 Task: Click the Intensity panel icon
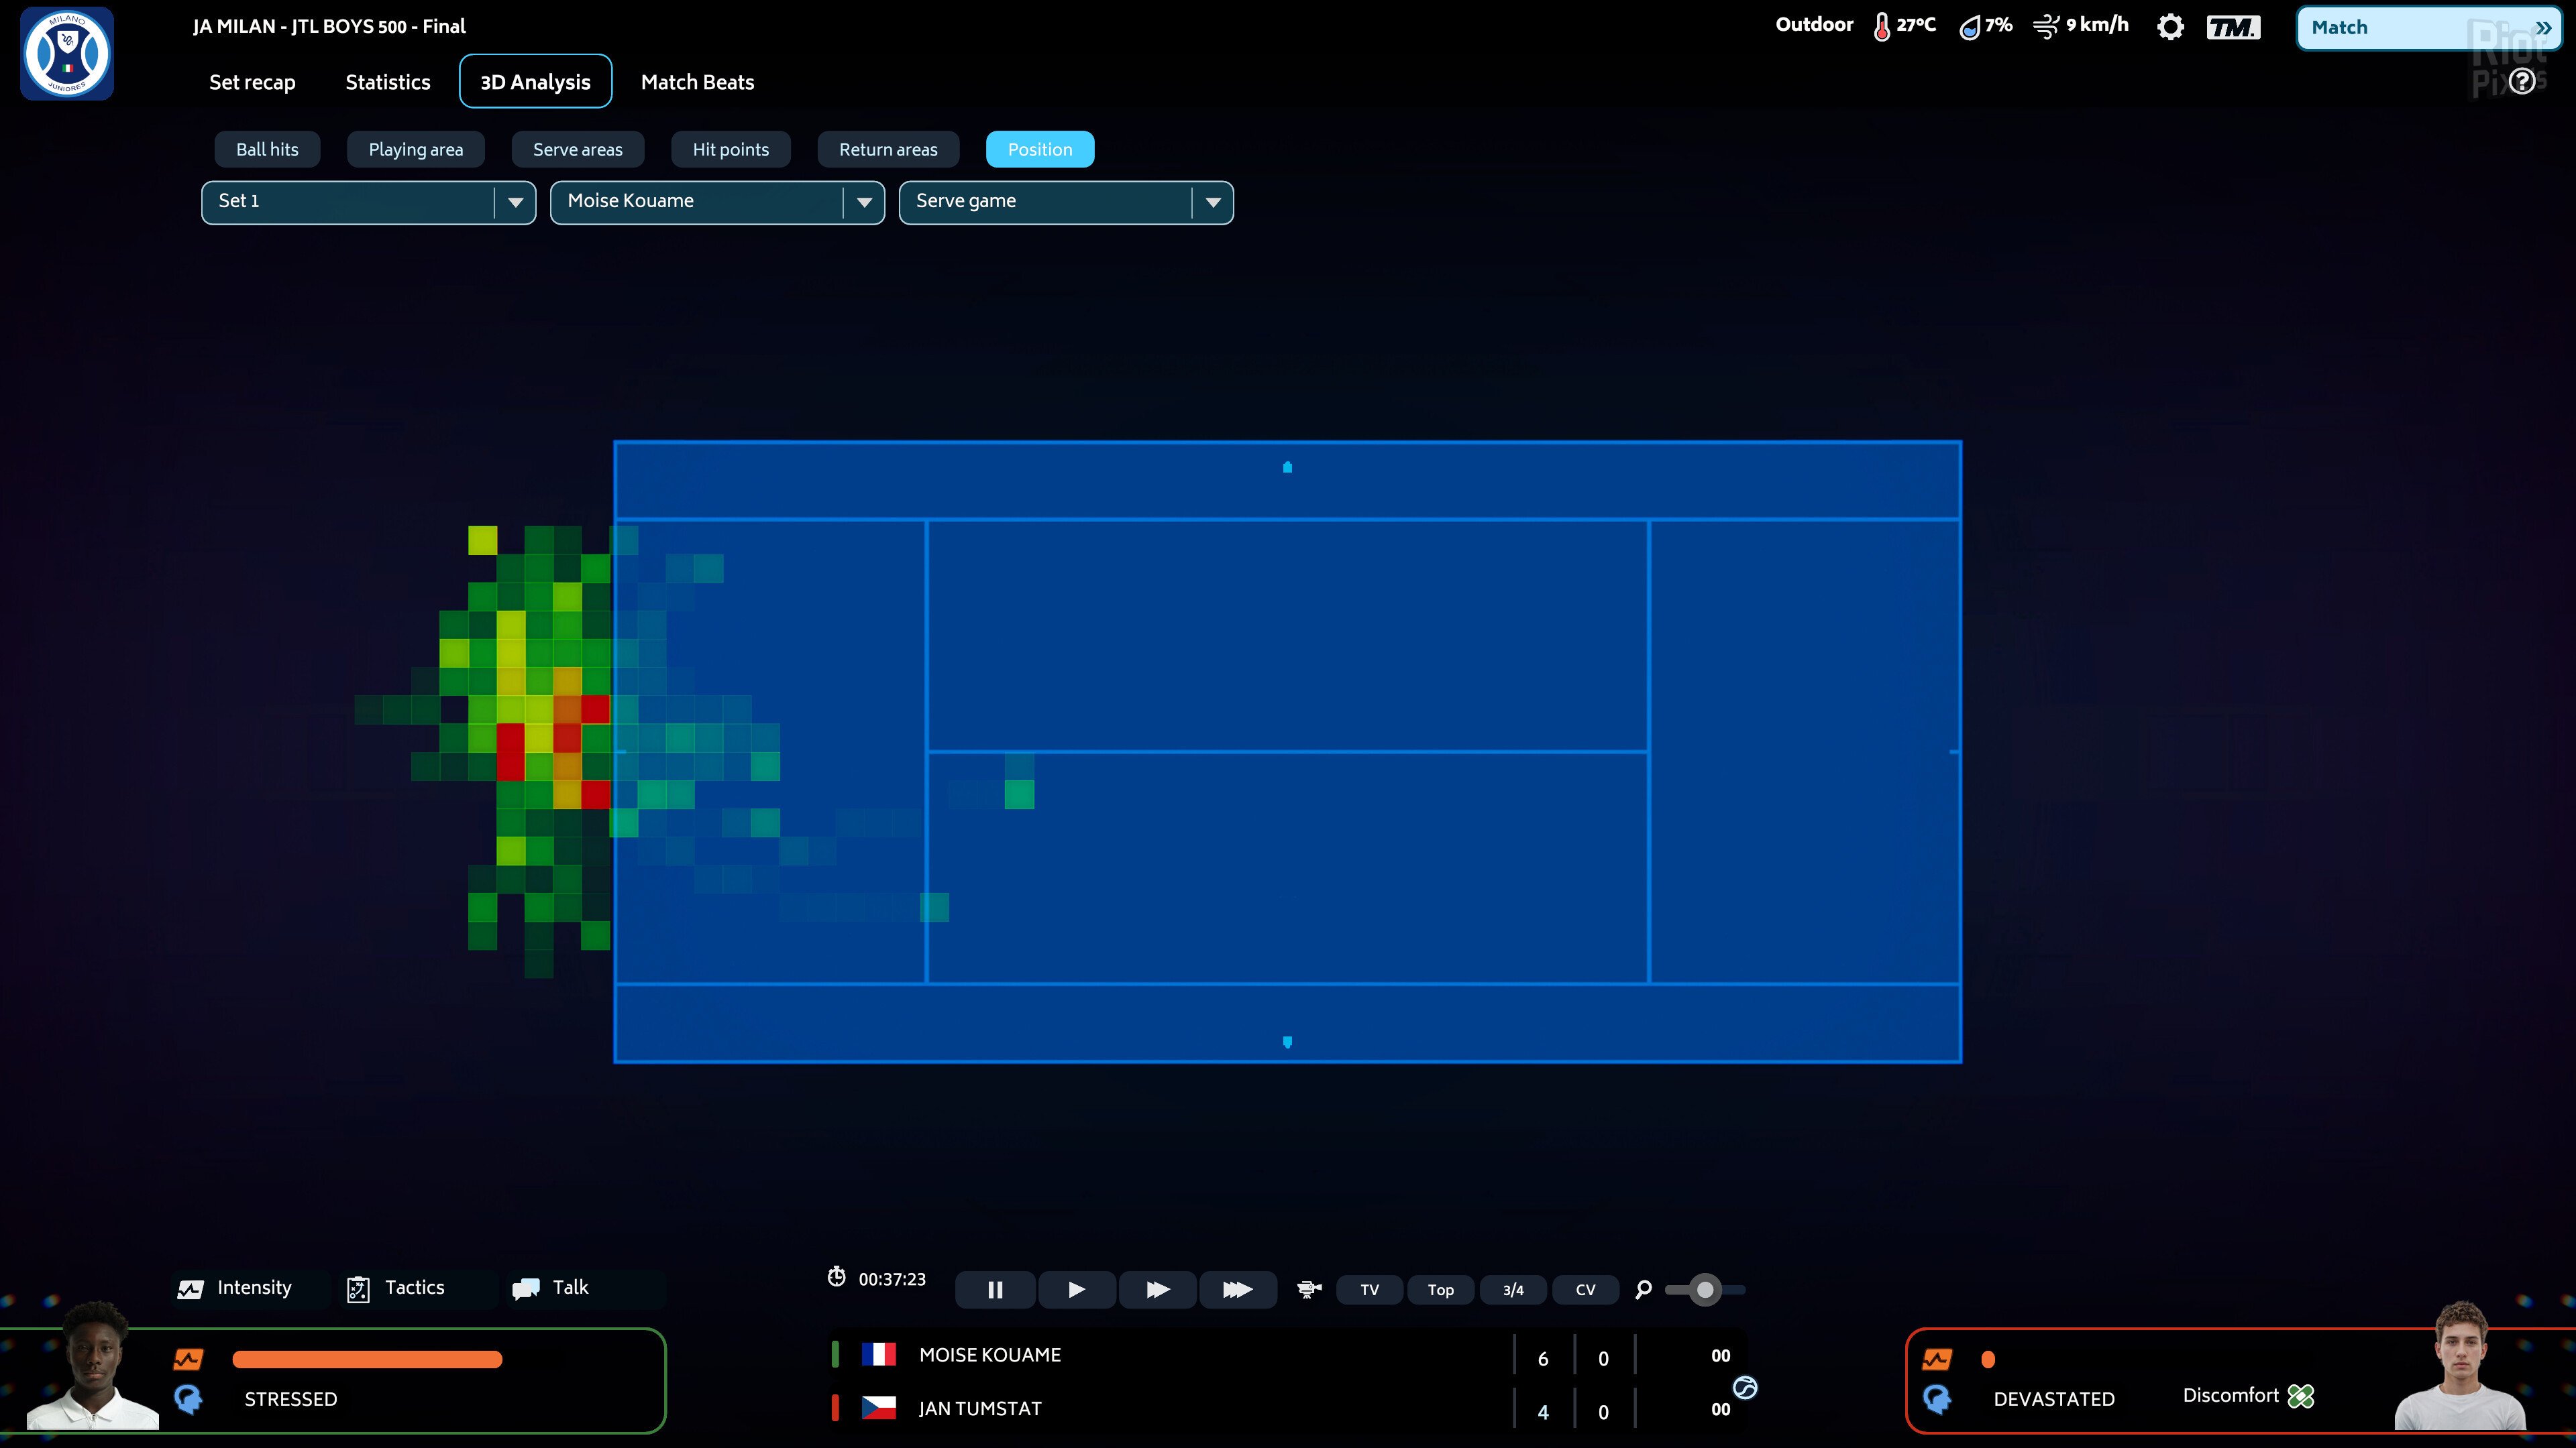(x=191, y=1288)
